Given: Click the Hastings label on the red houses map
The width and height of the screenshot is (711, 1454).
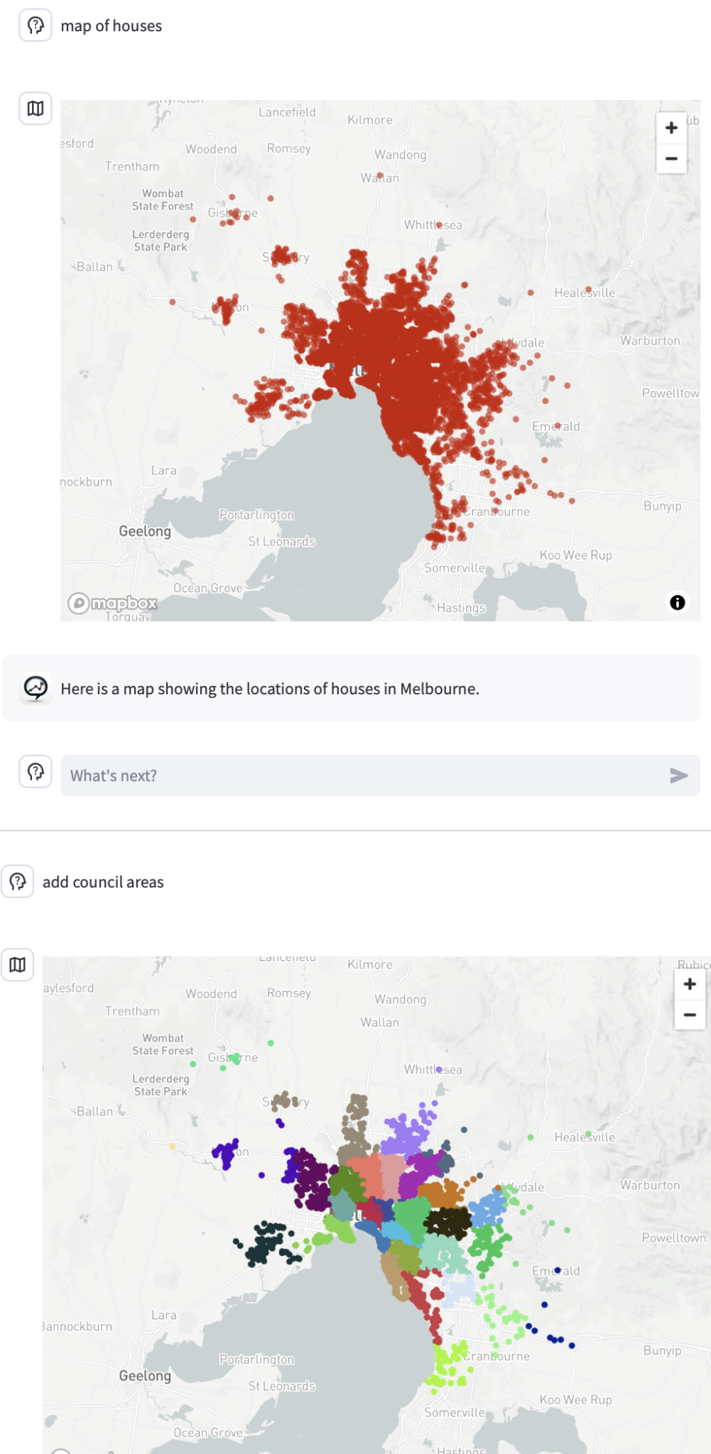Looking at the screenshot, I should (461, 608).
